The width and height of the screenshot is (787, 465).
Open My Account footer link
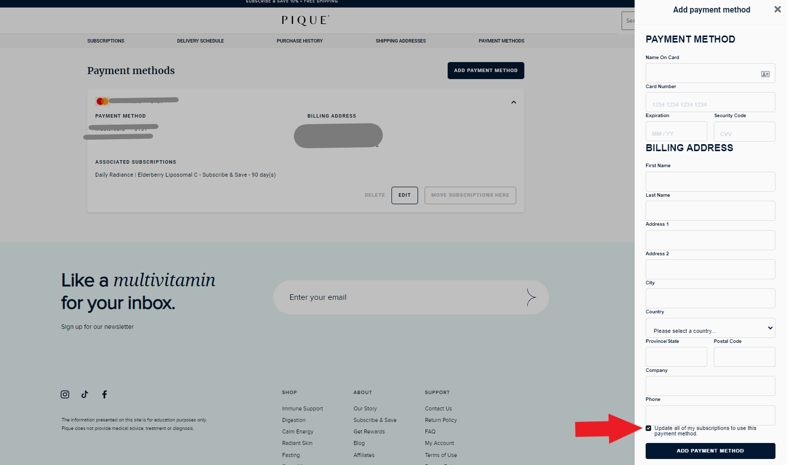(x=440, y=443)
